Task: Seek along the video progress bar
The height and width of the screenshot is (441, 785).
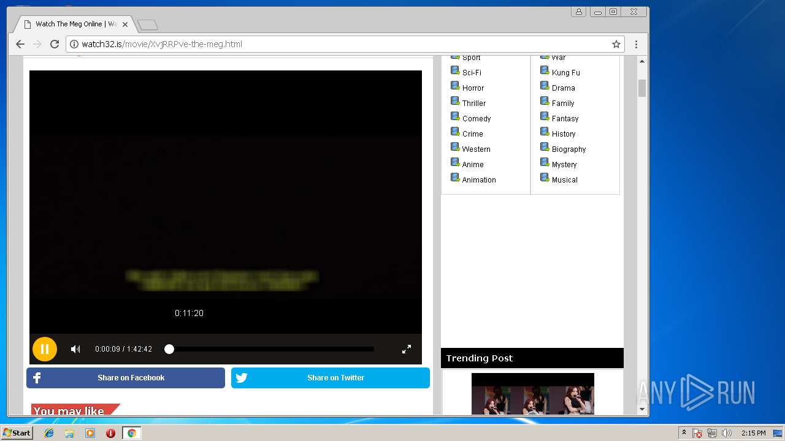Action: (x=271, y=349)
